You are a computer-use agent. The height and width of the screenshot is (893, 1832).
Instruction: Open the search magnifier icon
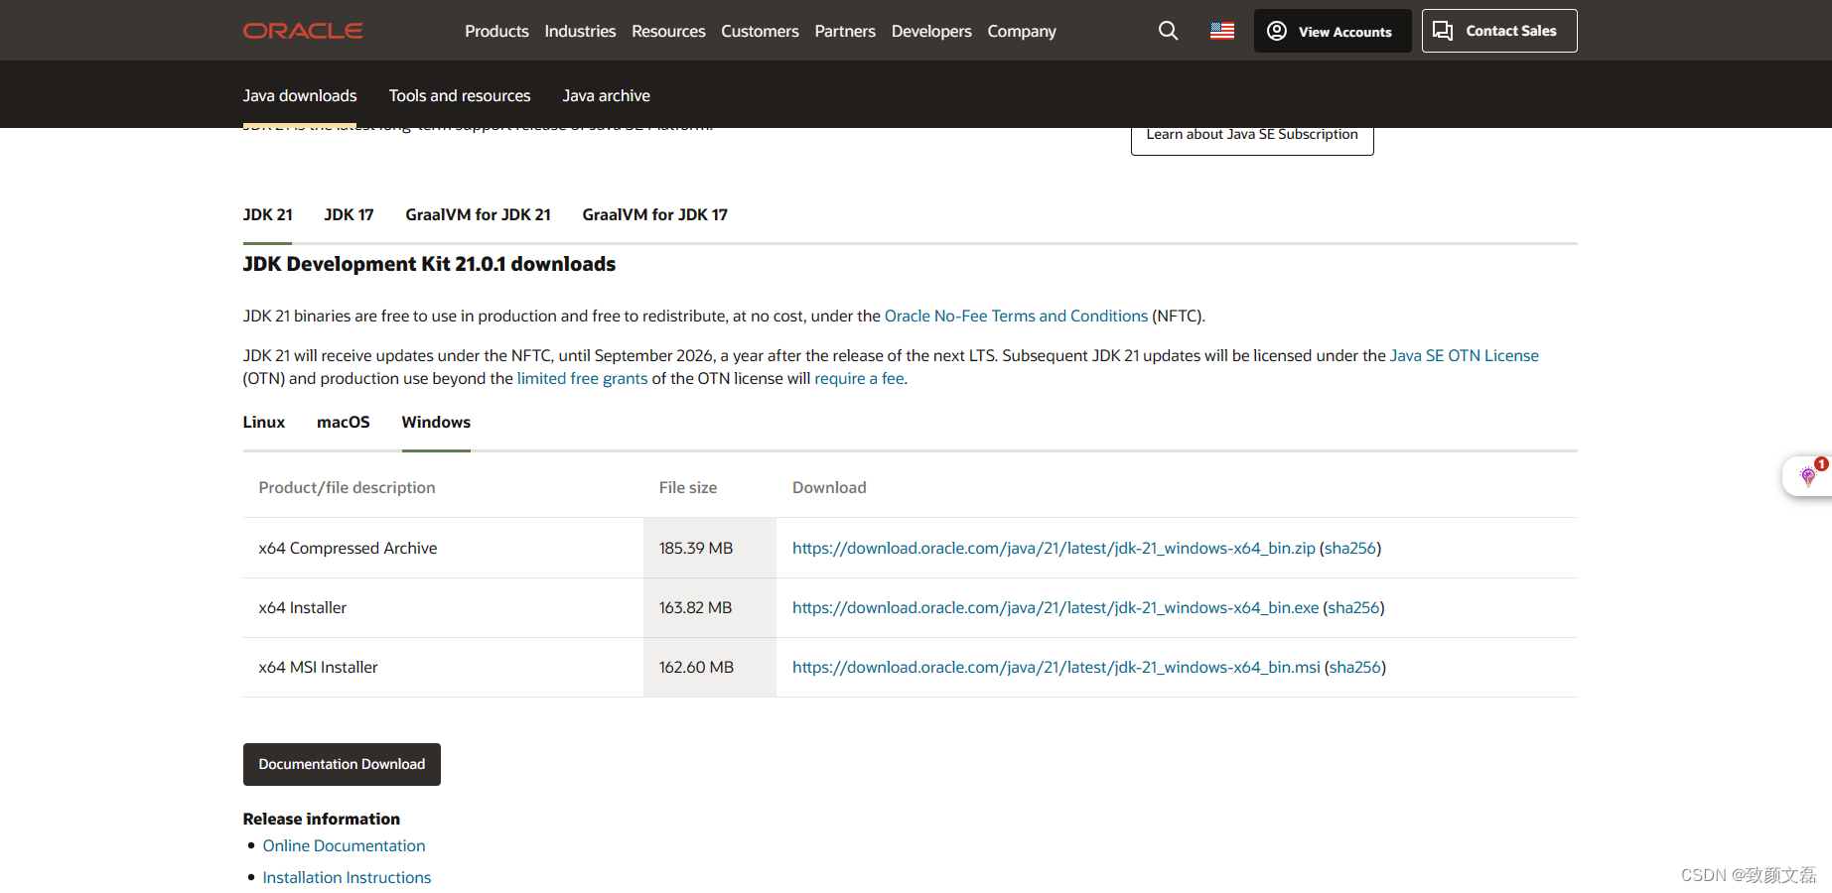pyautogui.click(x=1167, y=30)
